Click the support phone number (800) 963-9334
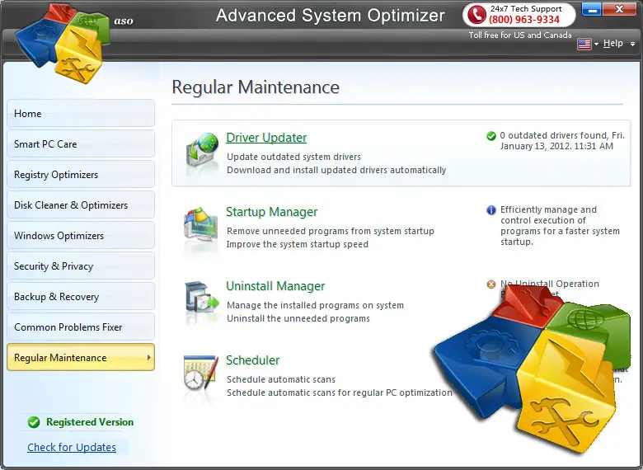 [x=524, y=19]
